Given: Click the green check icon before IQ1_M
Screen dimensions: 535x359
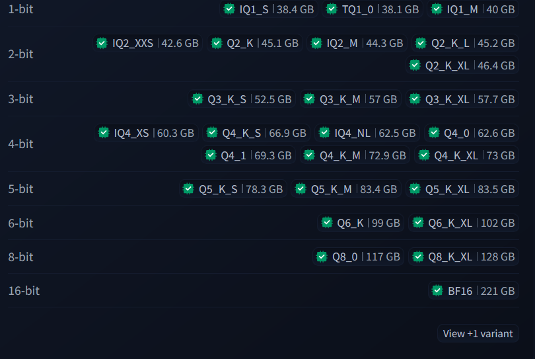Looking at the screenshot, I should tap(437, 9).
